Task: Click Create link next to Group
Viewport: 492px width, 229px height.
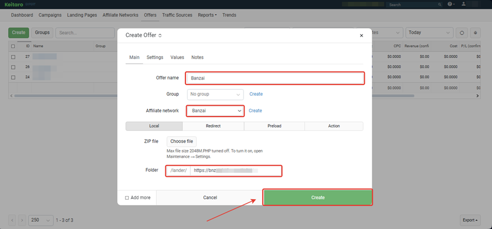Action: [x=256, y=94]
